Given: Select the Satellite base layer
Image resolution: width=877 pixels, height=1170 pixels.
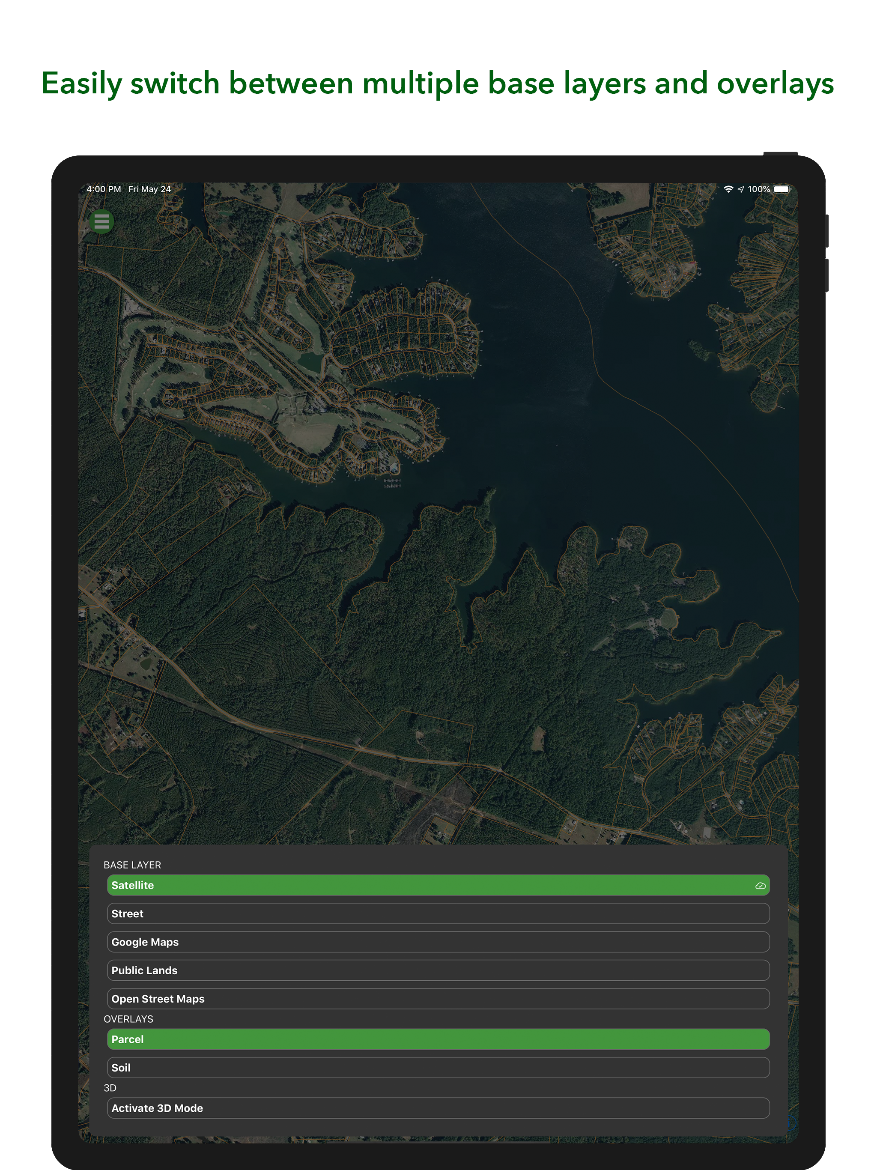Looking at the screenshot, I should pyautogui.click(x=438, y=885).
